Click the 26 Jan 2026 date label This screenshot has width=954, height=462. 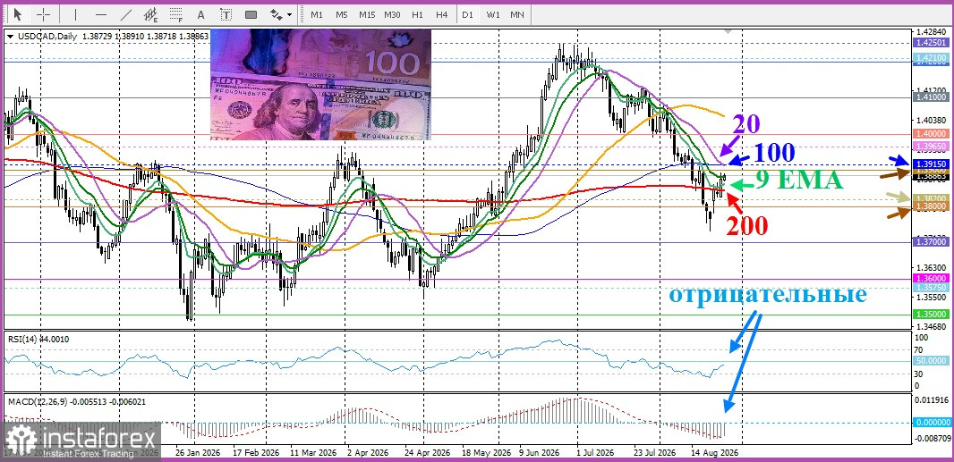[x=197, y=453]
